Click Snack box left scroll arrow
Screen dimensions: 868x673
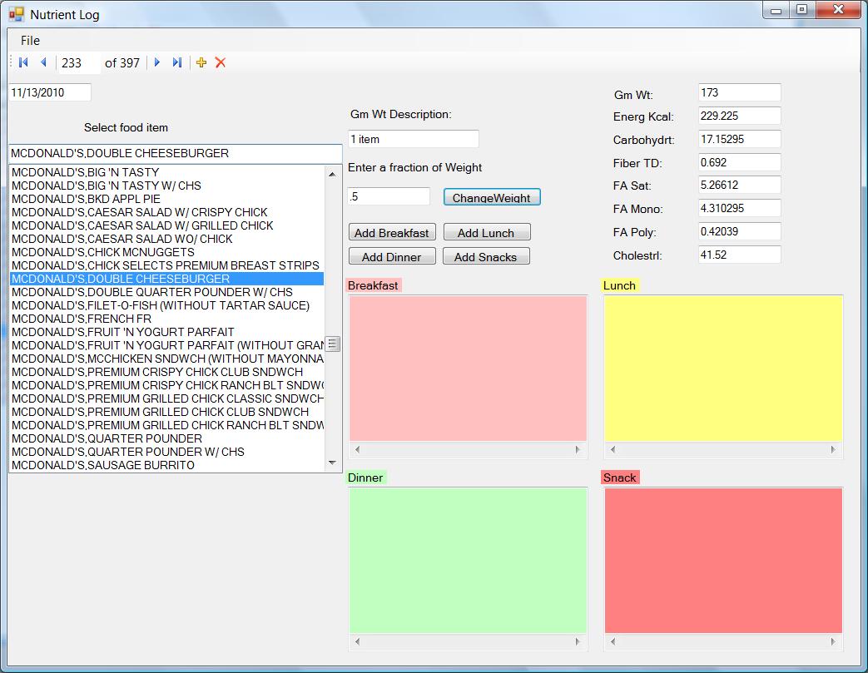coord(613,641)
